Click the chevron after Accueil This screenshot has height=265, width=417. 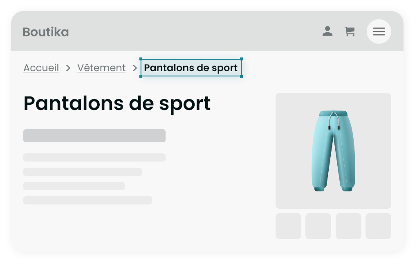68,68
